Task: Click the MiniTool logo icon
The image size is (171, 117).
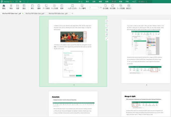Action: (2, 2)
